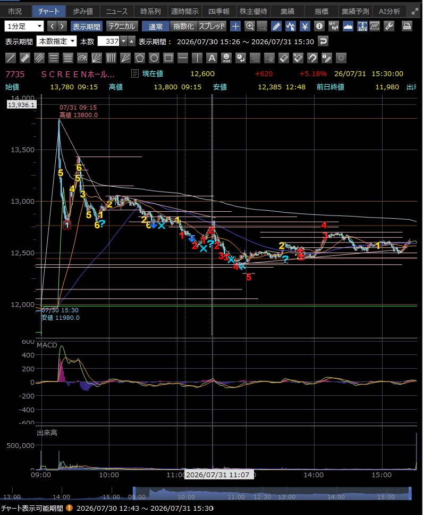Switch chart mode to スプレッド

click(212, 26)
